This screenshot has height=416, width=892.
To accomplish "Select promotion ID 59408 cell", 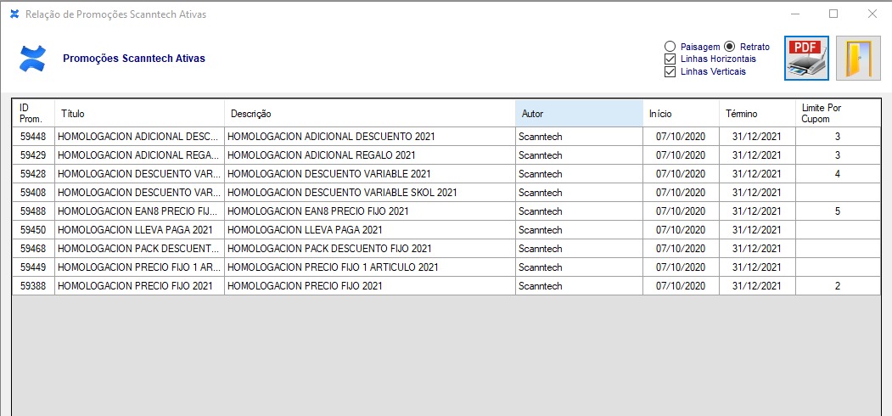I will (x=34, y=193).
